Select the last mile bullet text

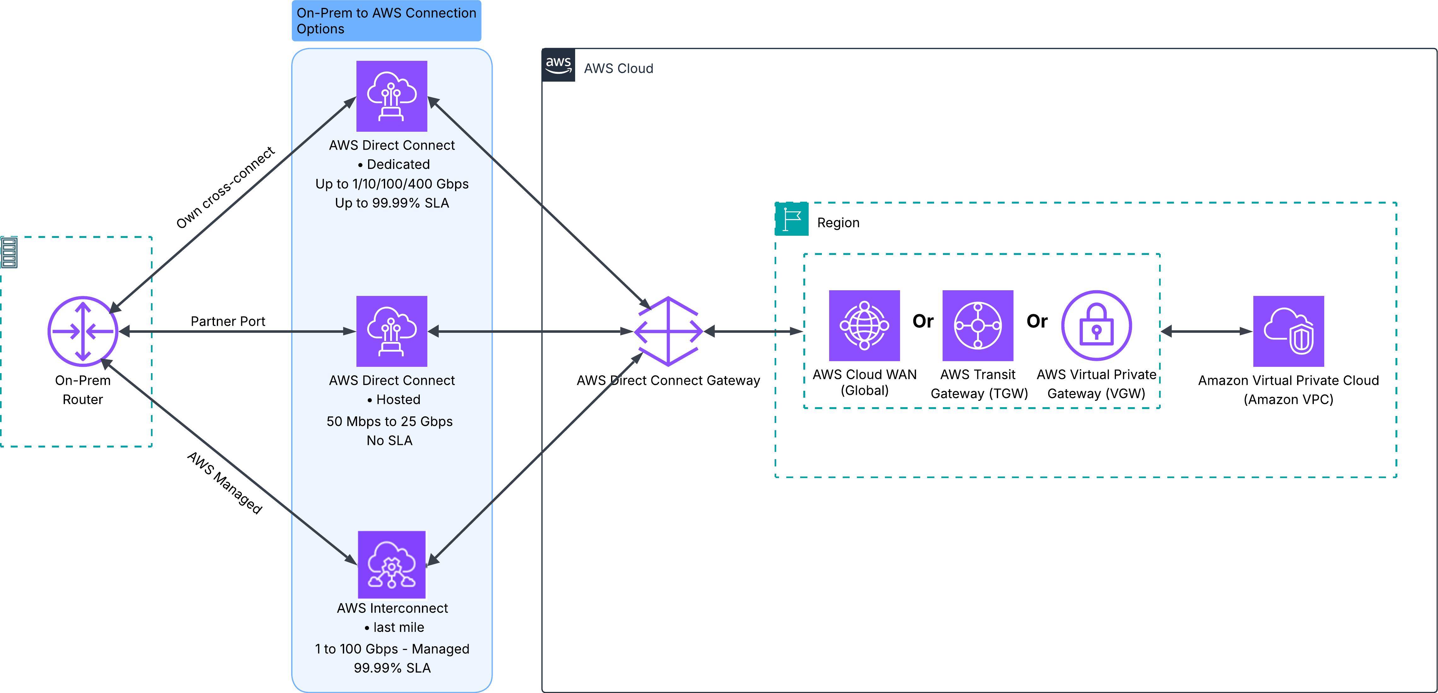pyautogui.click(x=394, y=627)
